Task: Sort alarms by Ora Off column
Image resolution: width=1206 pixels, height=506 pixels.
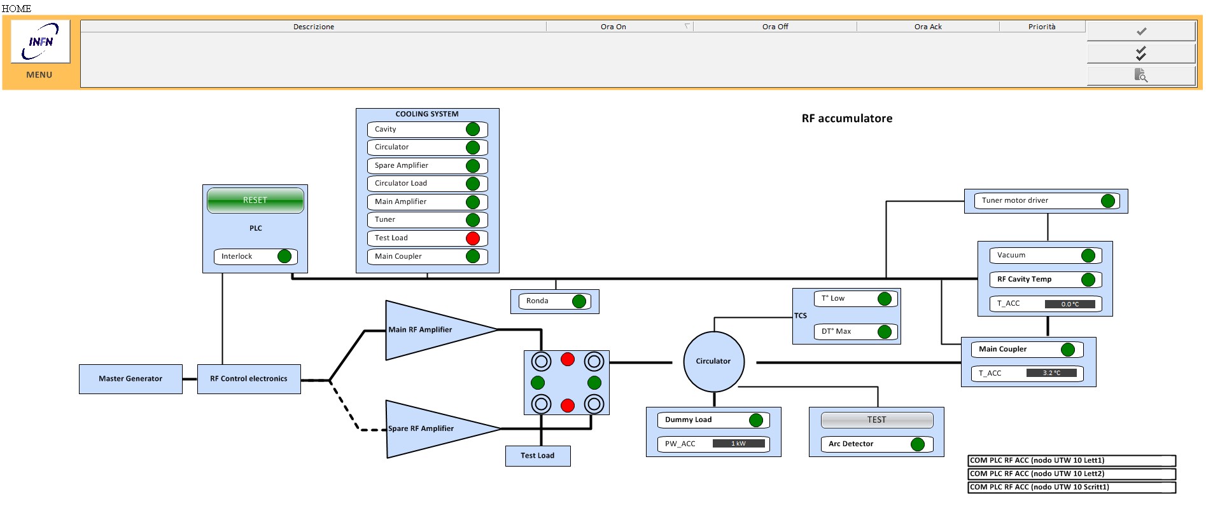Action: coord(775,27)
